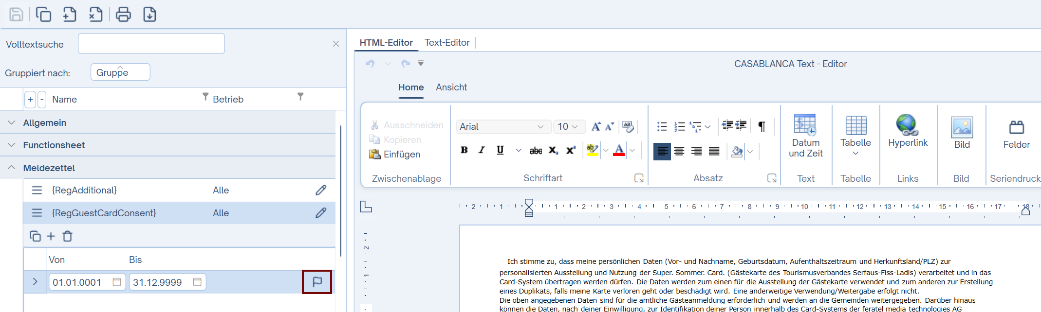Delete the validity period with trash icon
Screen dimensions: 1041x312
click(x=68, y=236)
